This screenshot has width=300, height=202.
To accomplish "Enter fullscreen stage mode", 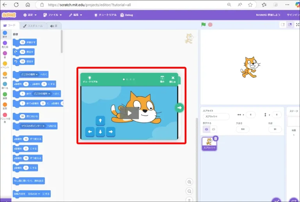I will coord(298,25).
